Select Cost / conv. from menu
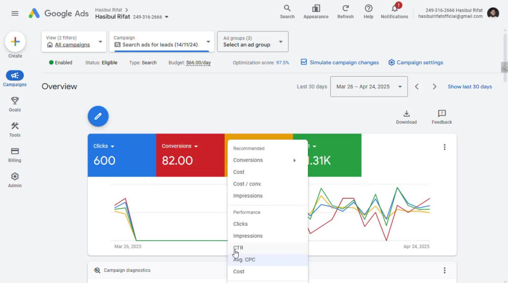 [268, 184]
